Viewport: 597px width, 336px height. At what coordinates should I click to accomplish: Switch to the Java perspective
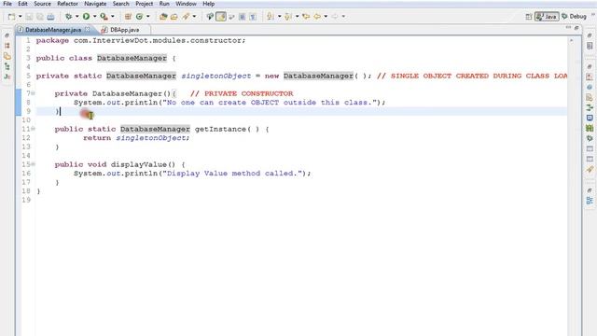tap(547, 17)
